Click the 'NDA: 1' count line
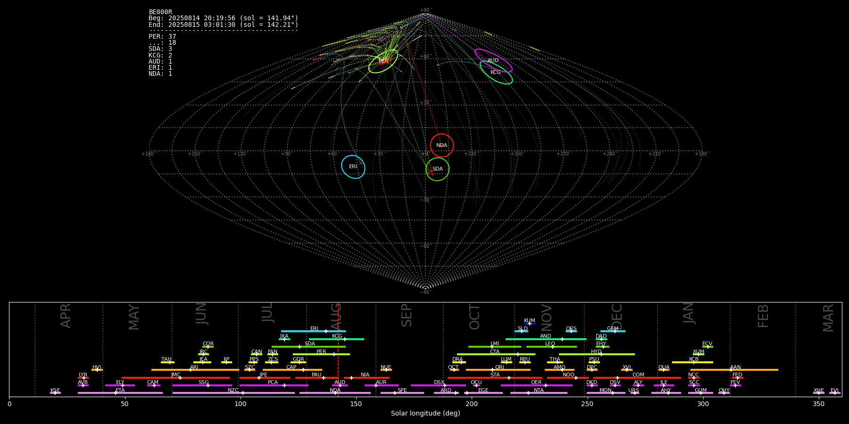Image resolution: width=849 pixels, height=424 pixels. point(160,73)
